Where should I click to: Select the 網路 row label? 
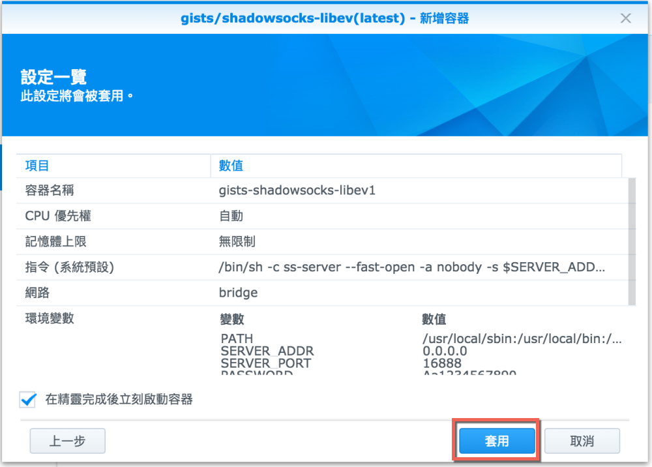coord(37,293)
